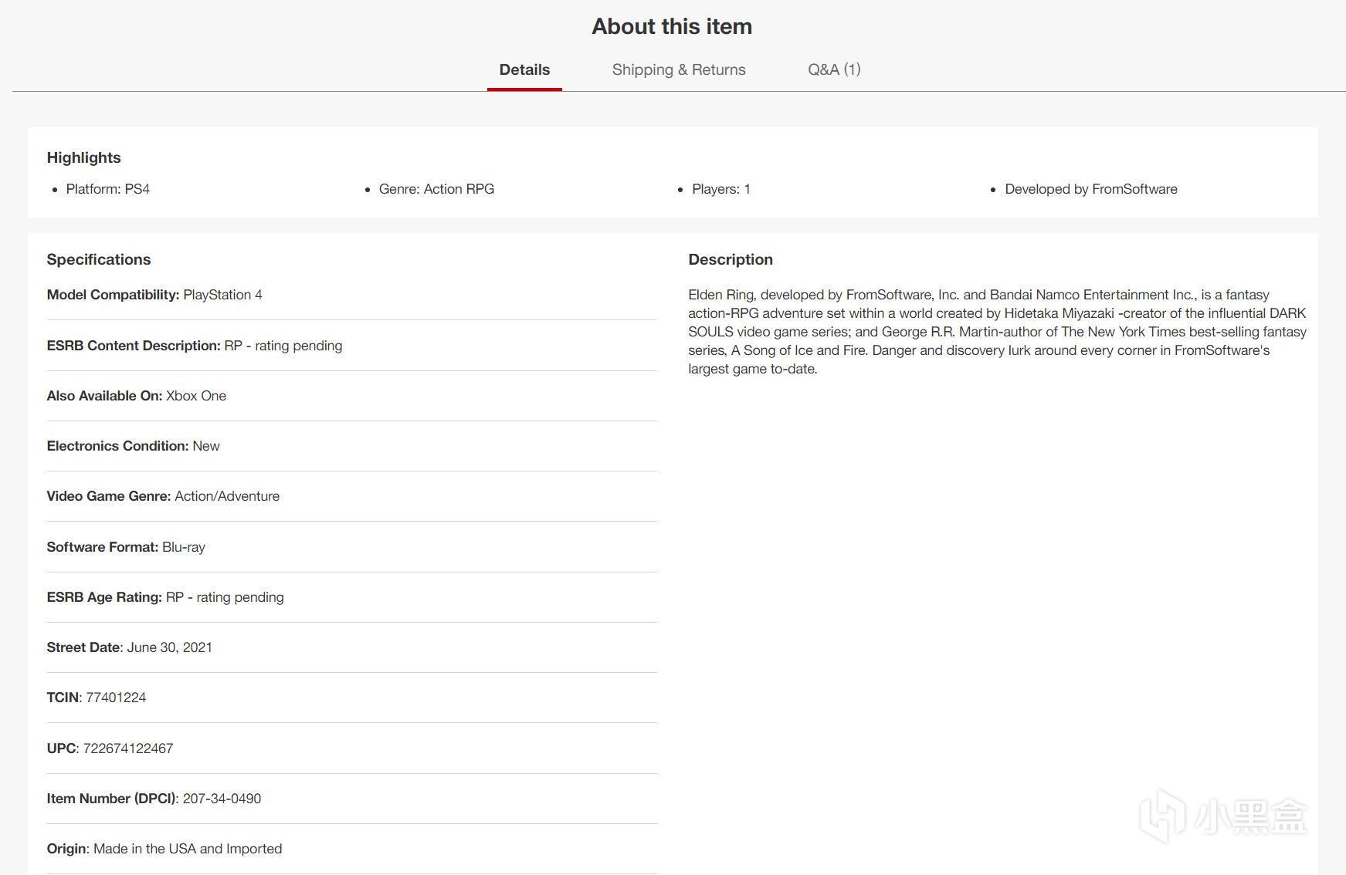Click the Description heading

tap(731, 259)
